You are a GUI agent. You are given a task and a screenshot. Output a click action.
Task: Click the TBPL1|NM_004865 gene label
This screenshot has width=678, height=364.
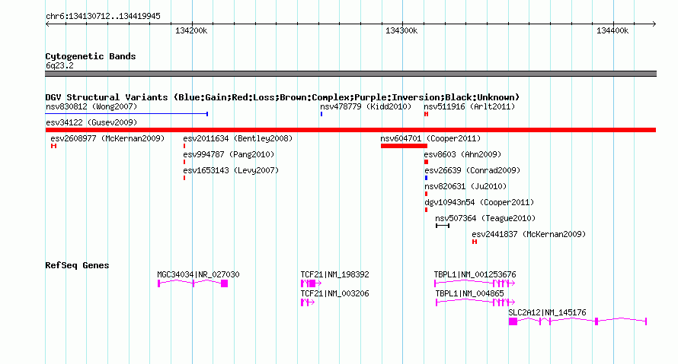click(x=469, y=293)
